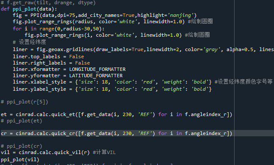The width and height of the screenshot is (274, 165).
Task: Click the liner.top_labels = False line
Action: point(48,57)
